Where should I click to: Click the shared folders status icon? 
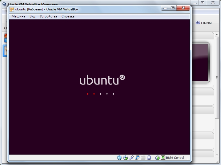143,158
